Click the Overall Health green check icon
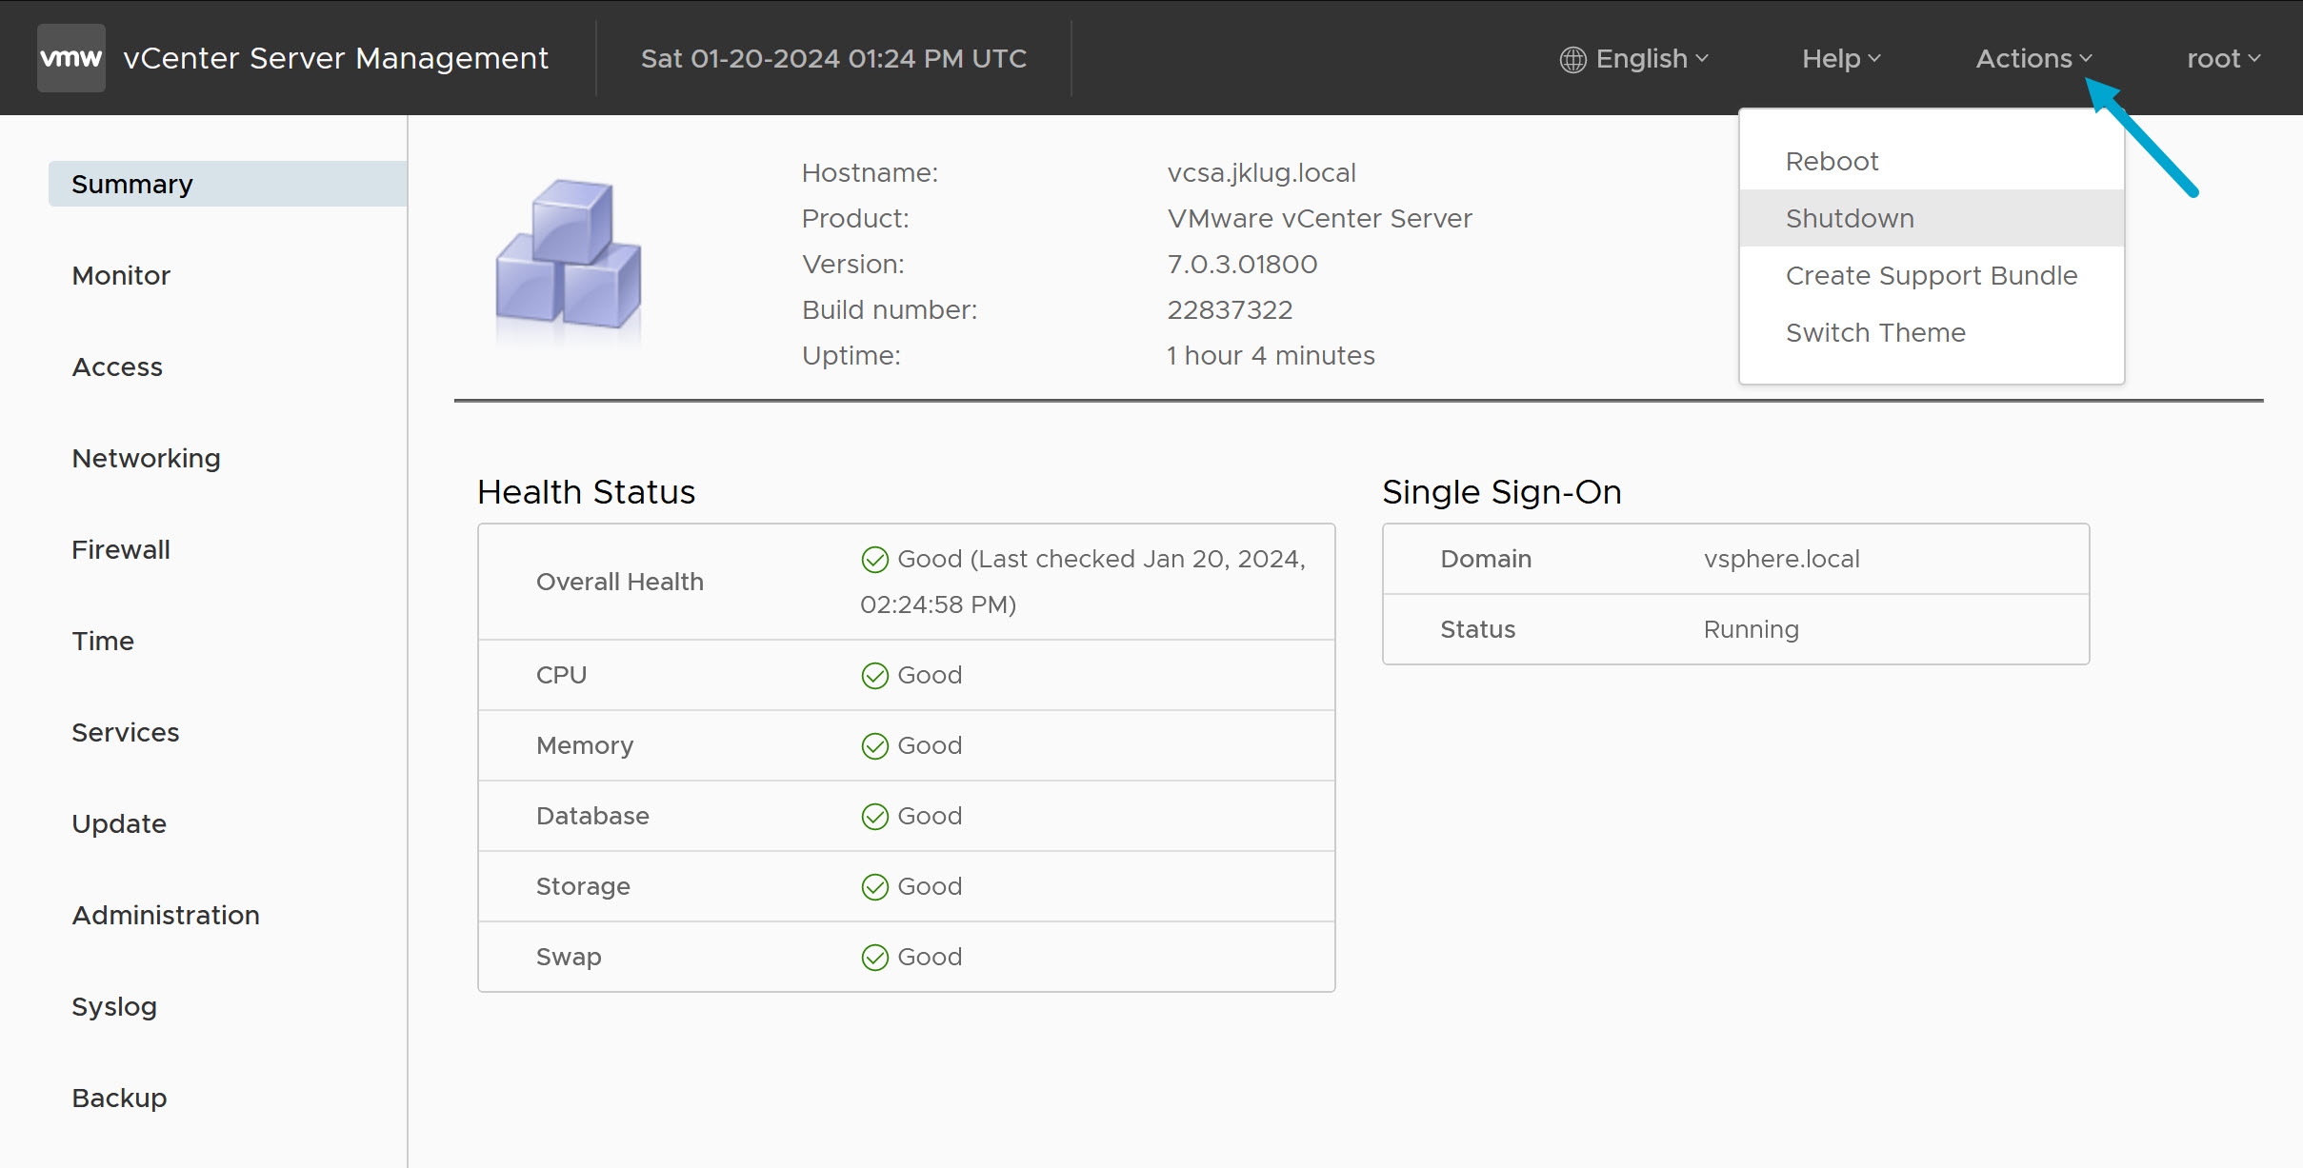The height and width of the screenshot is (1168, 2303). tap(875, 559)
